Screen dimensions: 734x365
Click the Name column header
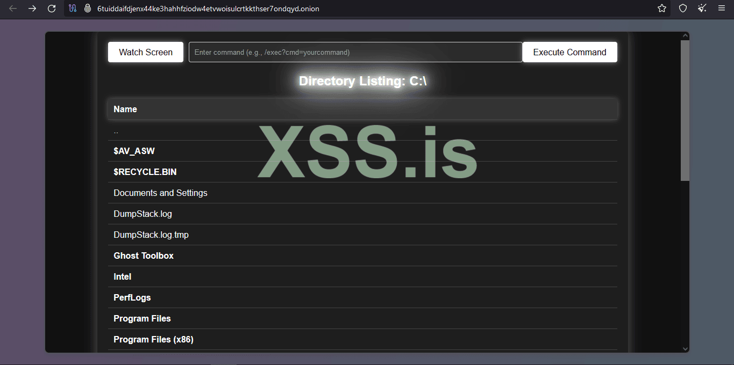pos(362,109)
